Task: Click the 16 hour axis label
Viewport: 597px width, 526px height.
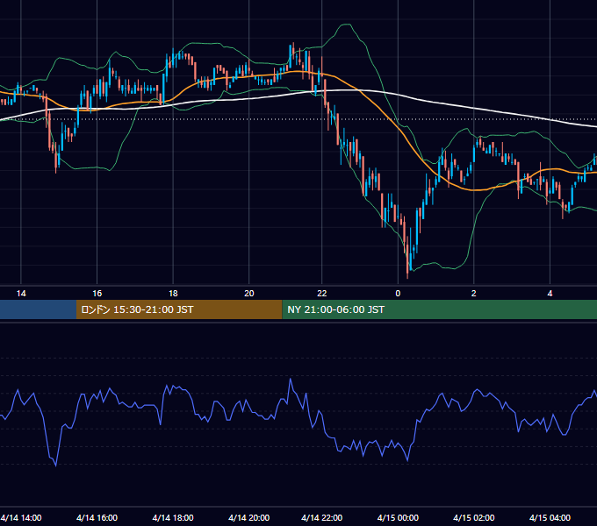Action: [97, 294]
